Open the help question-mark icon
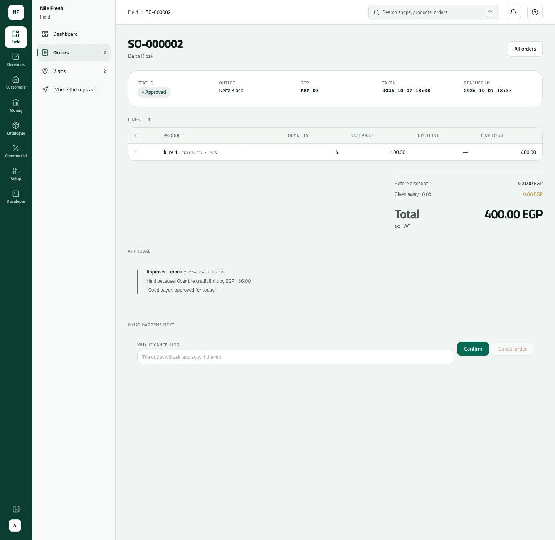 pos(535,12)
